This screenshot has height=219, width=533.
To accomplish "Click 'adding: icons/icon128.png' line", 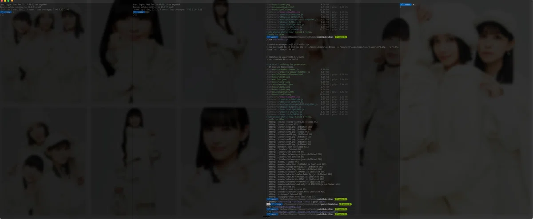I will 290,134.
